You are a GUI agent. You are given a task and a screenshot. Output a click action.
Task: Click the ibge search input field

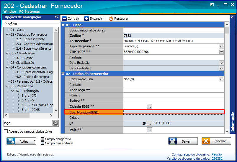(28, 123)
